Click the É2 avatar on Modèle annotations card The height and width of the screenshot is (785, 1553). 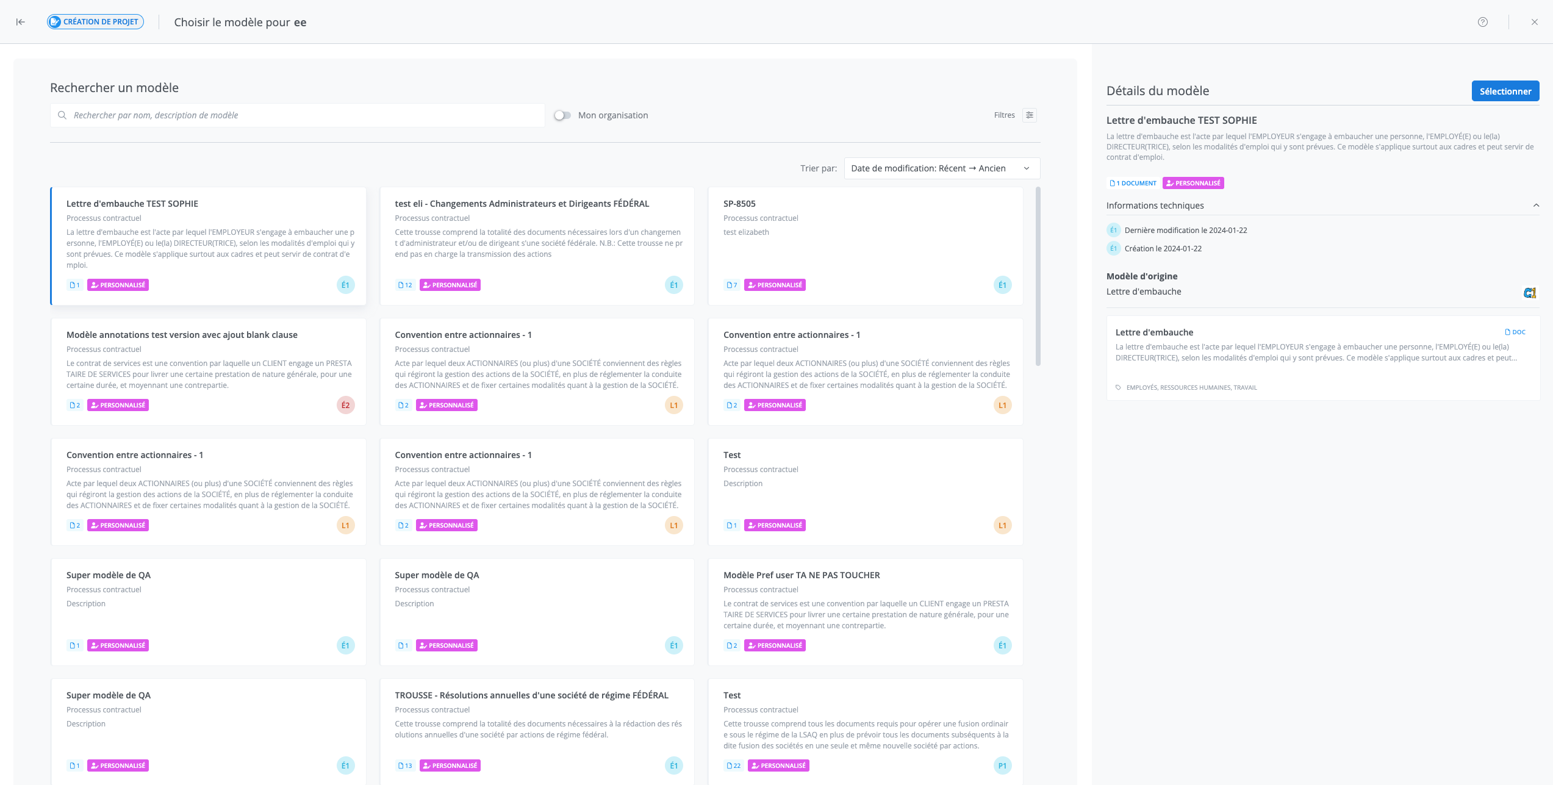point(345,405)
